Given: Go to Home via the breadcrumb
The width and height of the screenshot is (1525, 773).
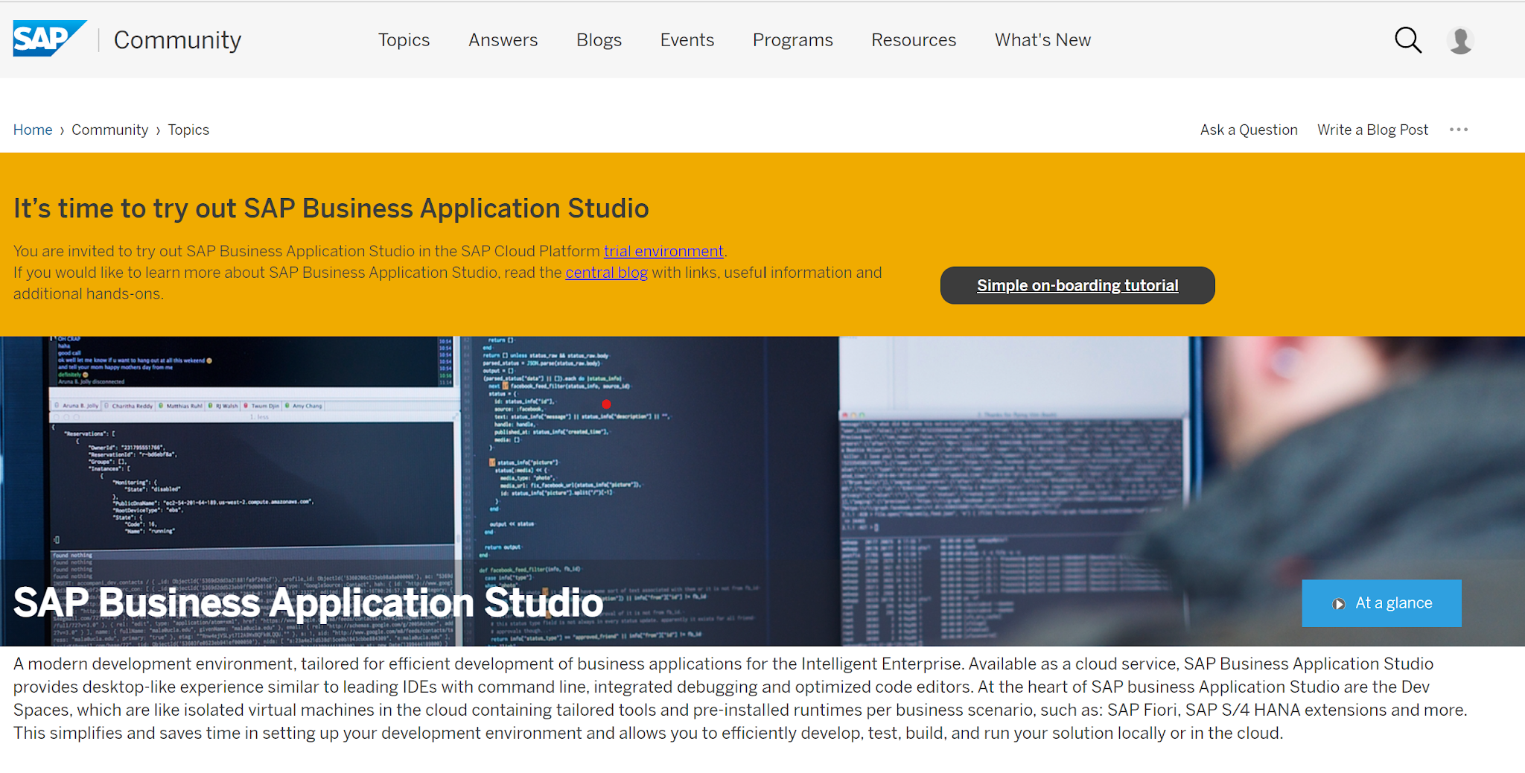Looking at the screenshot, I should [x=33, y=130].
